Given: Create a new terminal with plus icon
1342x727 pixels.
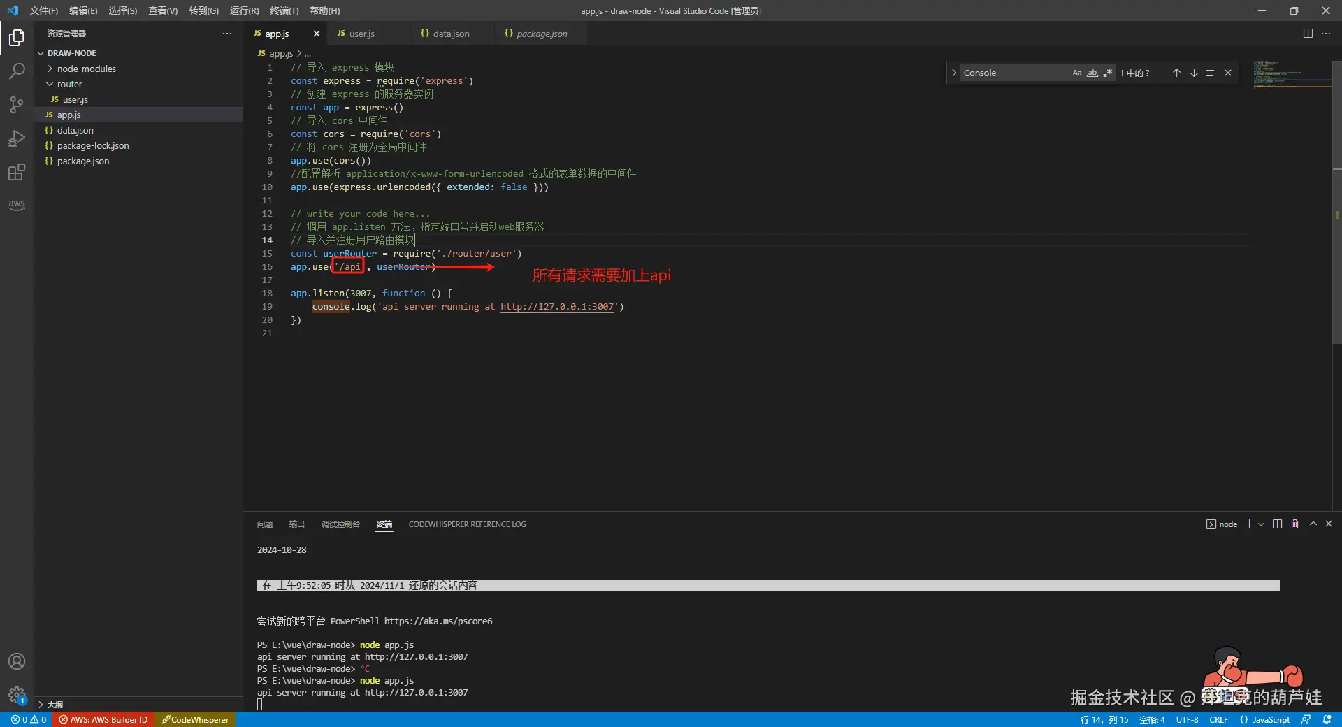Looking at the screenshot, I should coord(1249,524).
